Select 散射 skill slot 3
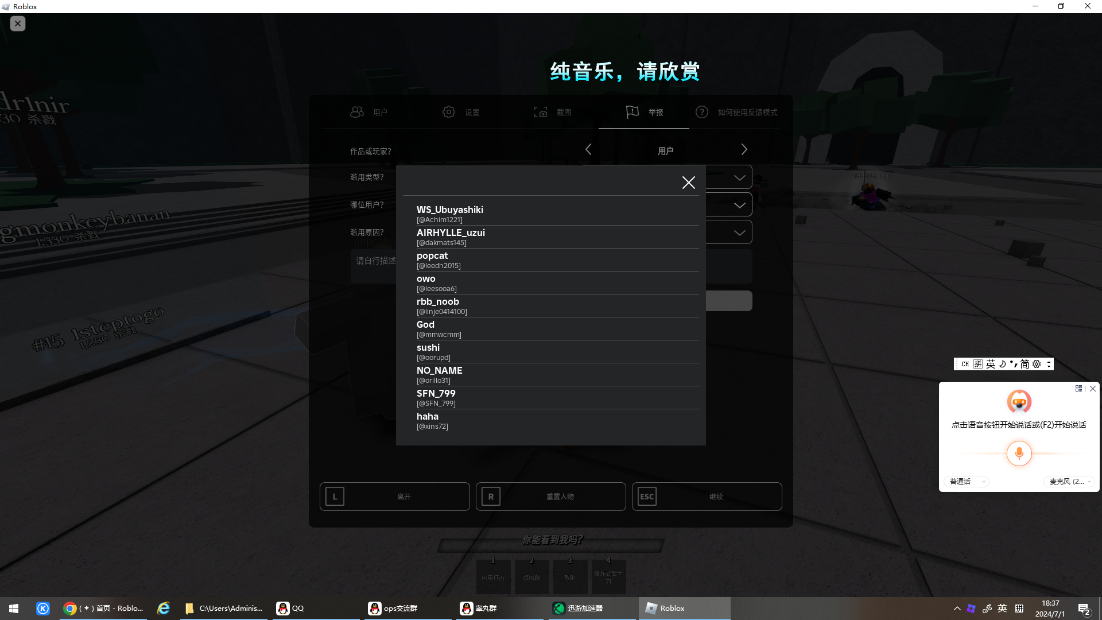Viewport: 1102px width, 620px height. point(570,576)
